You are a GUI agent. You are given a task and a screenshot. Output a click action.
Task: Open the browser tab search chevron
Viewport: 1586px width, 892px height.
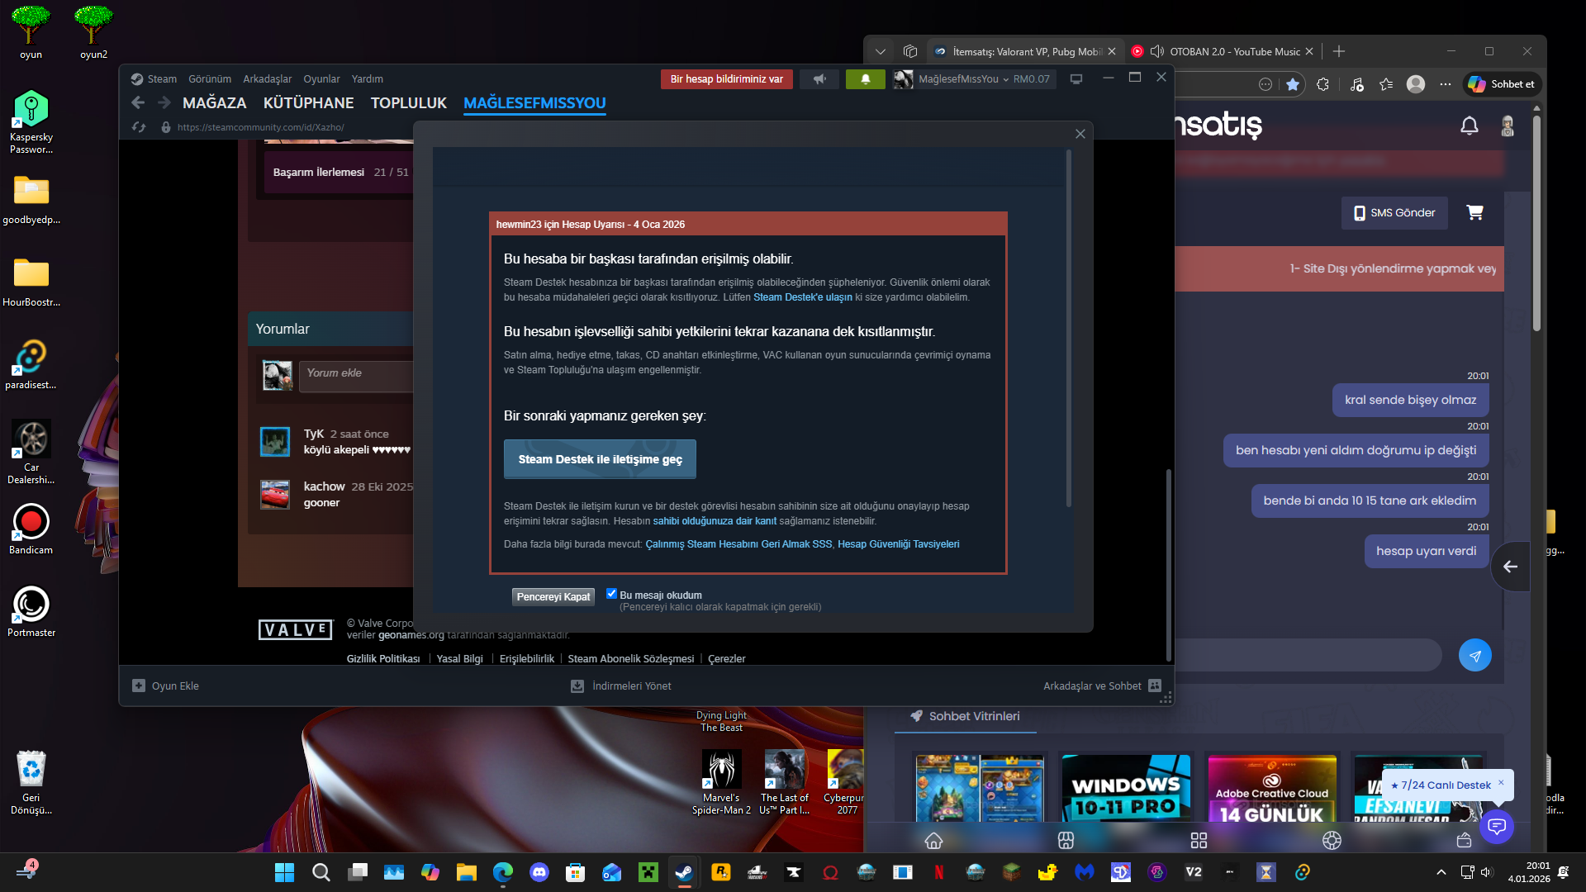tap(881, 51)
